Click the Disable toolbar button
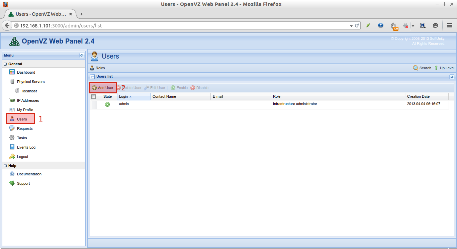Image resolution: width=457 pixels, height=249 pixels. pyautogui.click(x=199, y=88)
